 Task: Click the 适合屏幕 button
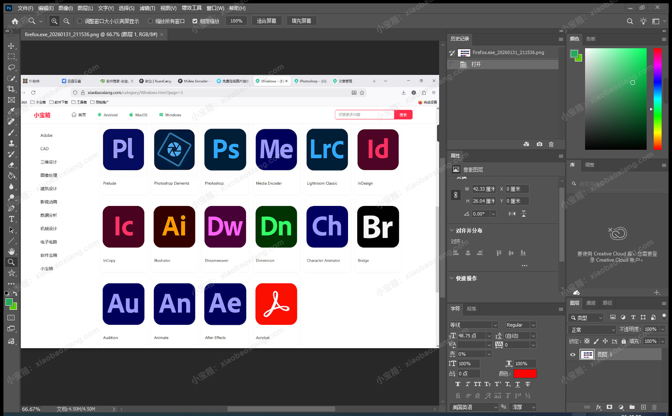coord(266,21)
